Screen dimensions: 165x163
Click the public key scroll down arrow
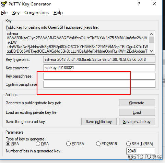152,51
